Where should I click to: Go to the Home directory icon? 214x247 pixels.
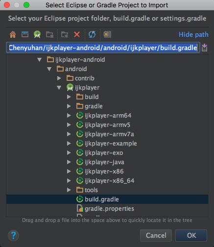pyautogui.click(x=13, y=34)
